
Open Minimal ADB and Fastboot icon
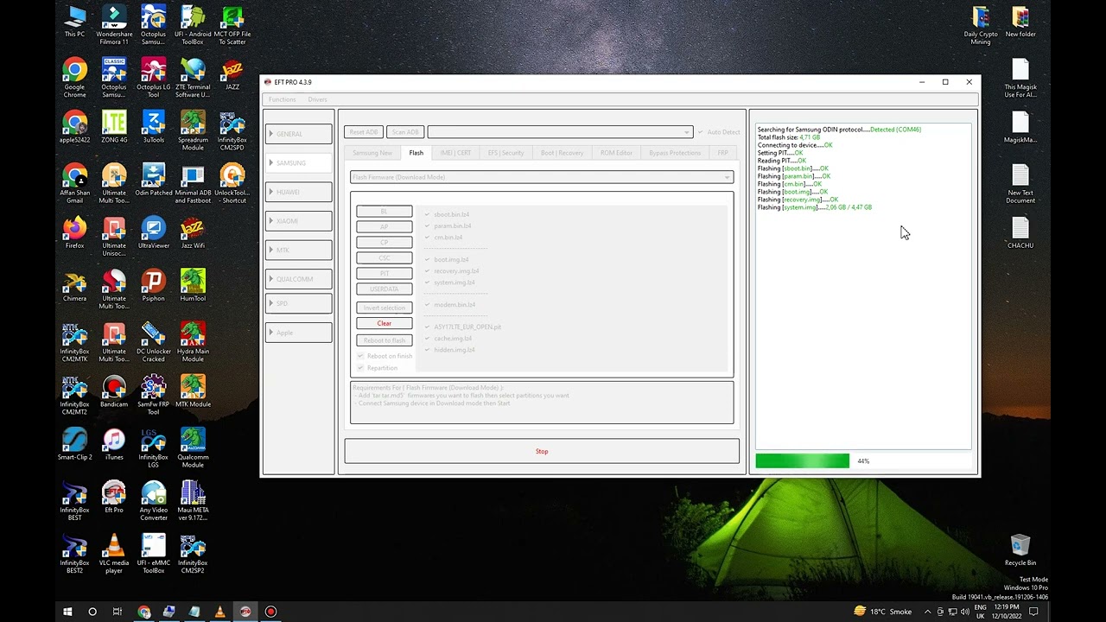click(x=193, y=183)
